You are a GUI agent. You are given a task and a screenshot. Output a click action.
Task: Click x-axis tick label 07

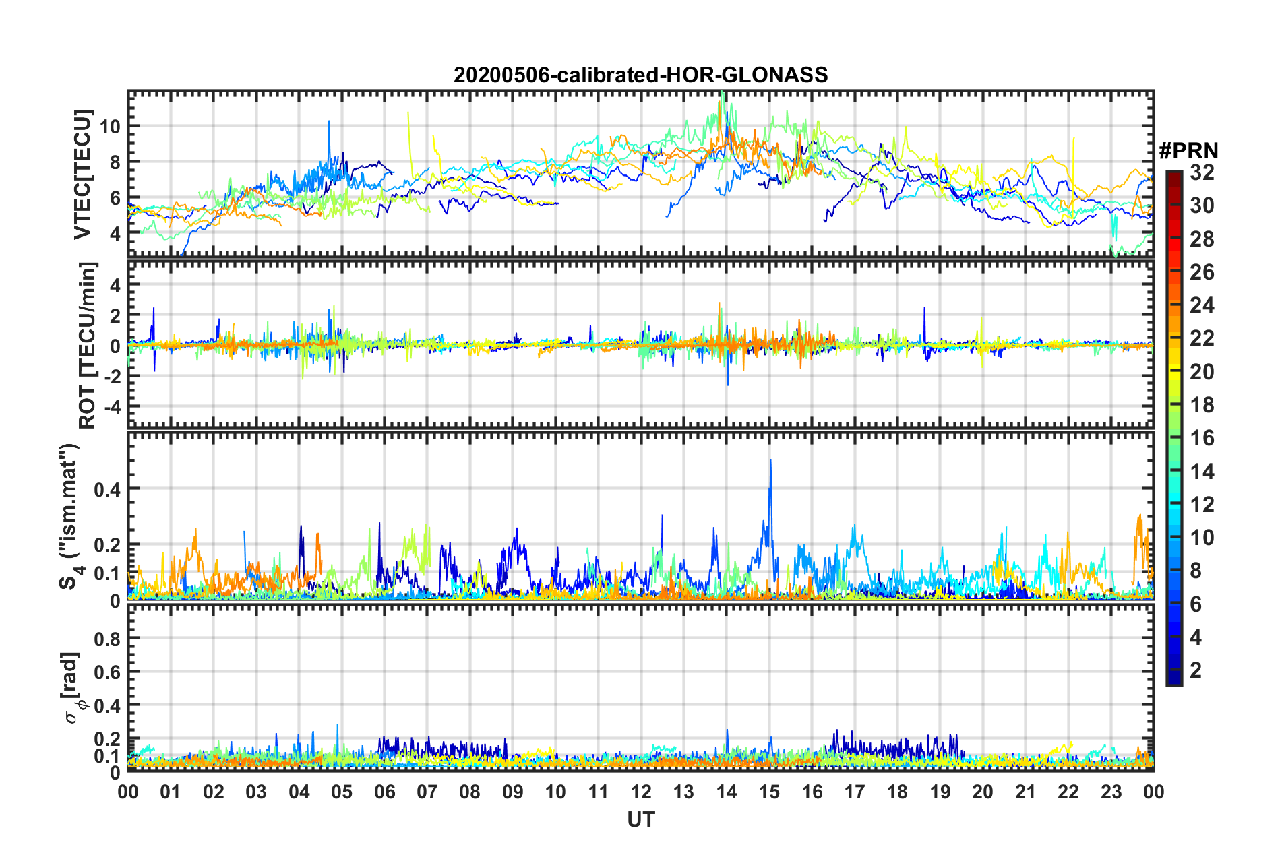(427, 792)
